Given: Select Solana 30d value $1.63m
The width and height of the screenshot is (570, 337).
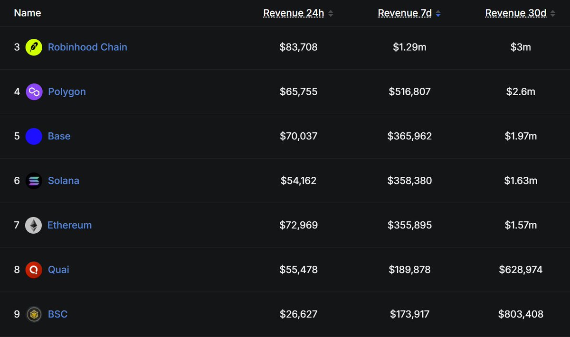Looking at the screenshot, I should (x=521, y=181).
